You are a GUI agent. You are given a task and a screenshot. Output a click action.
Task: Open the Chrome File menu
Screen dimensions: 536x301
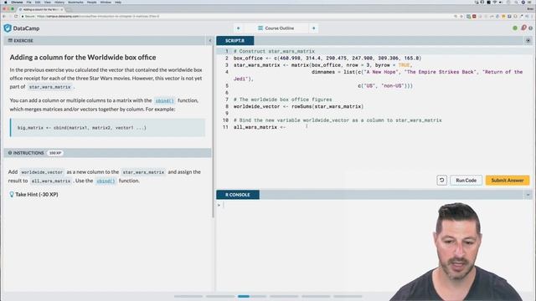tap(29, 2)
